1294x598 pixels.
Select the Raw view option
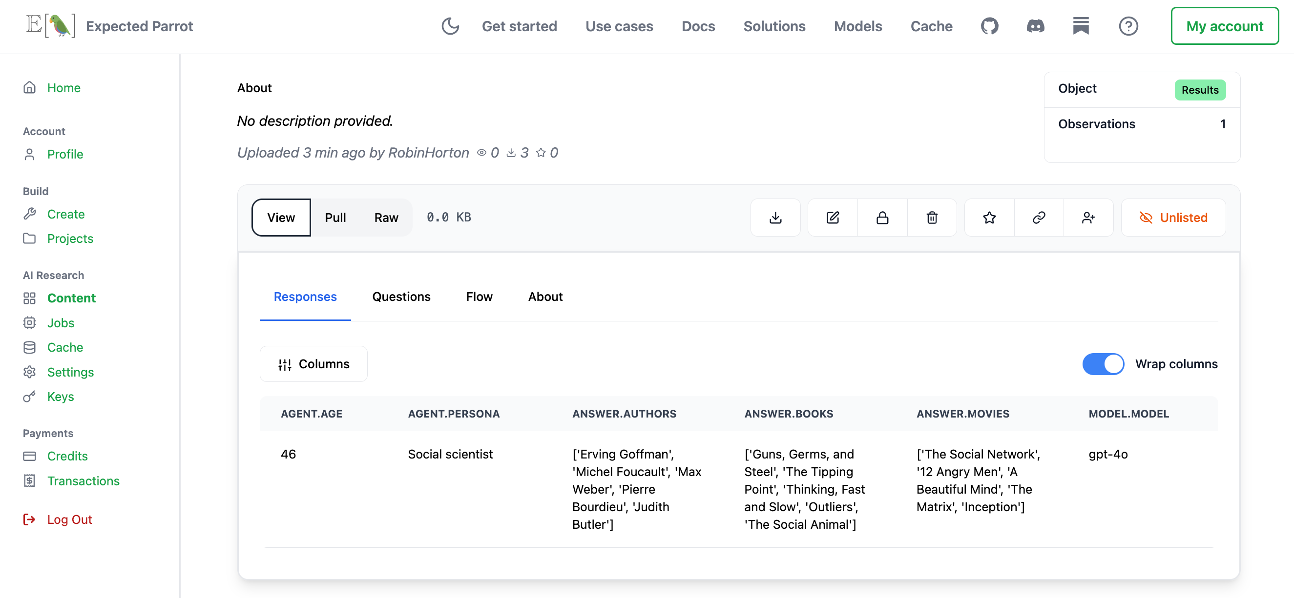click(386, 217)
